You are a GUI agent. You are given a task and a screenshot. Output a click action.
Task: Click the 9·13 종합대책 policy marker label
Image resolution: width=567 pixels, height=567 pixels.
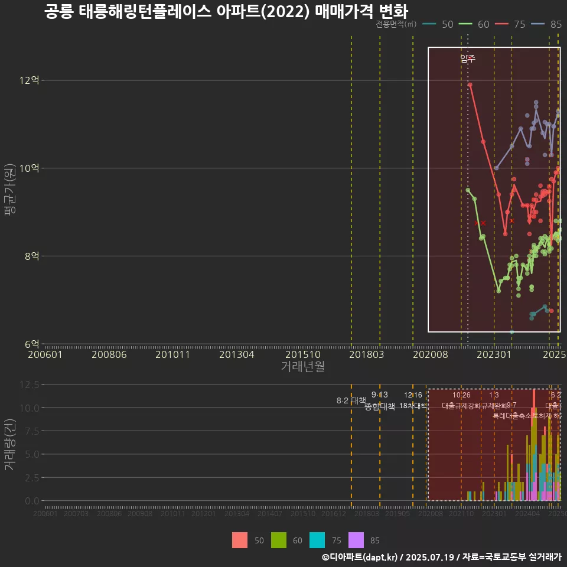(380, 400)
